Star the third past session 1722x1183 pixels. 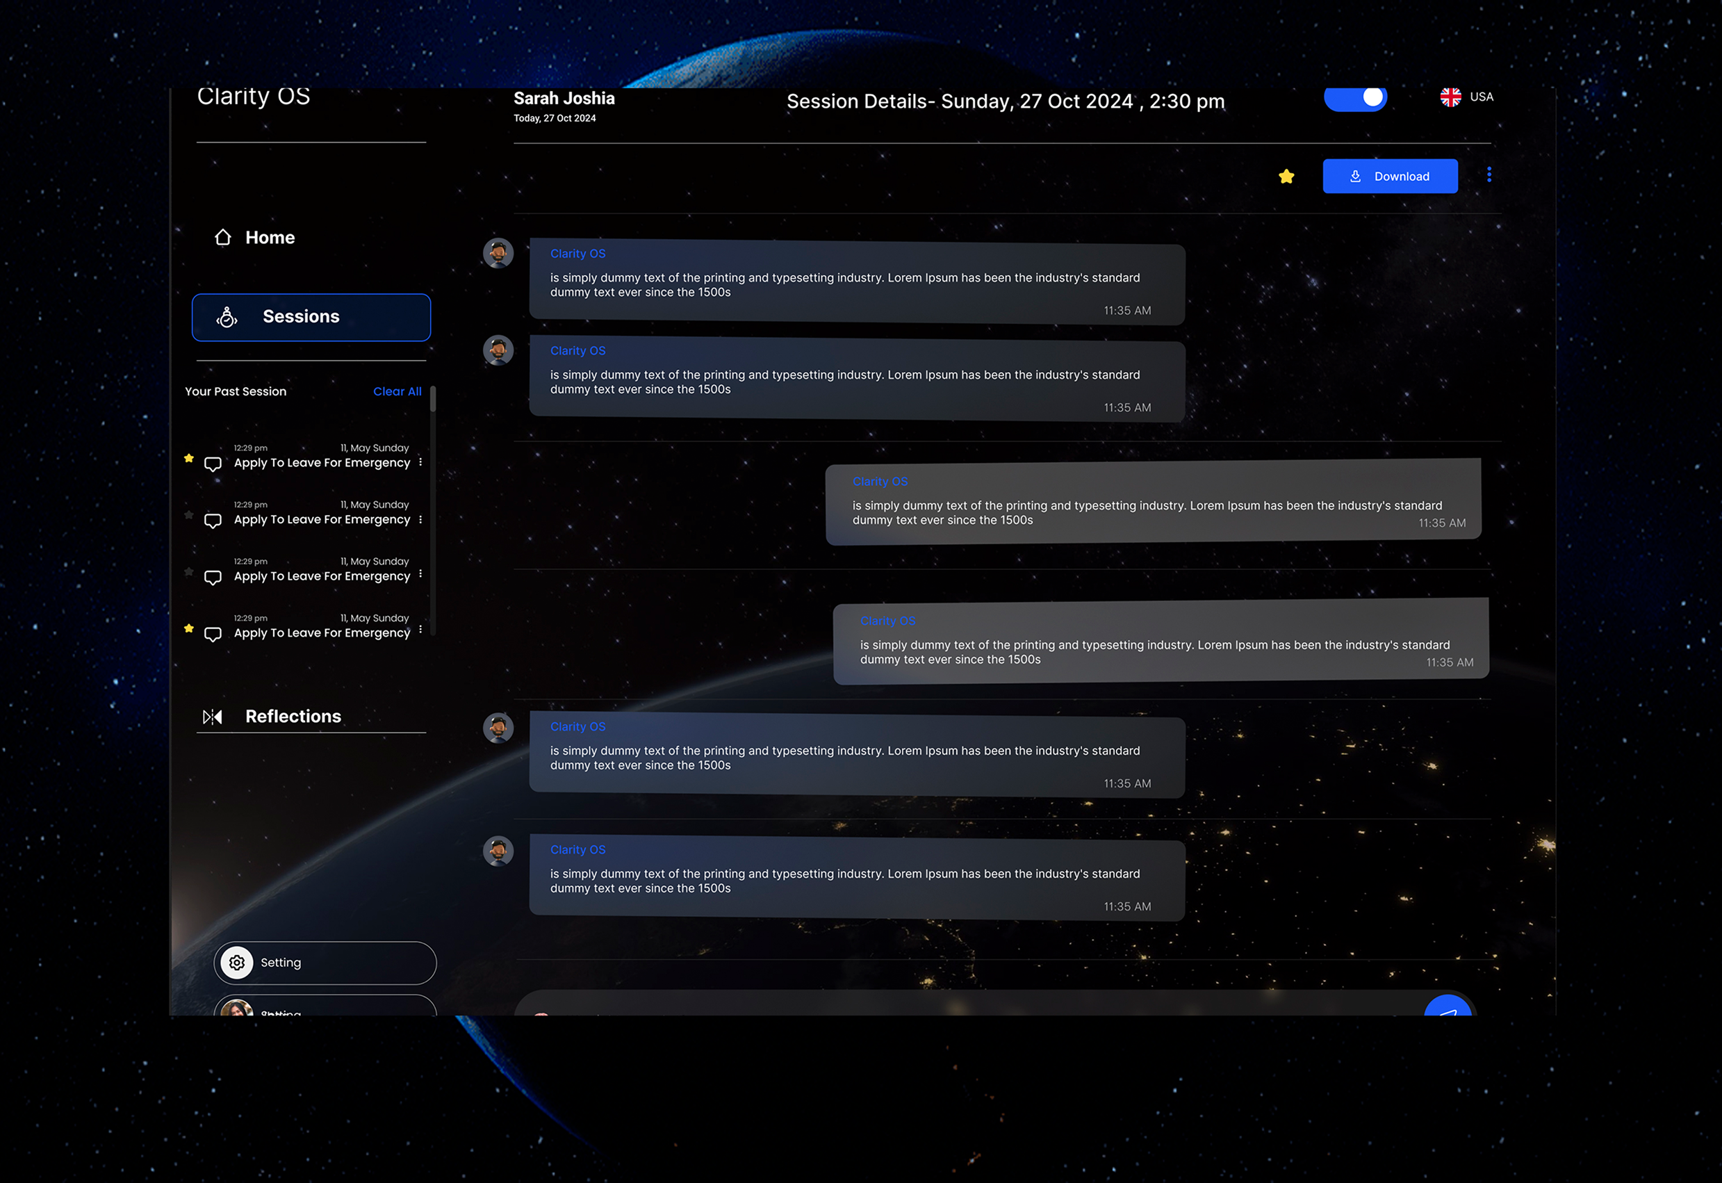189,571
